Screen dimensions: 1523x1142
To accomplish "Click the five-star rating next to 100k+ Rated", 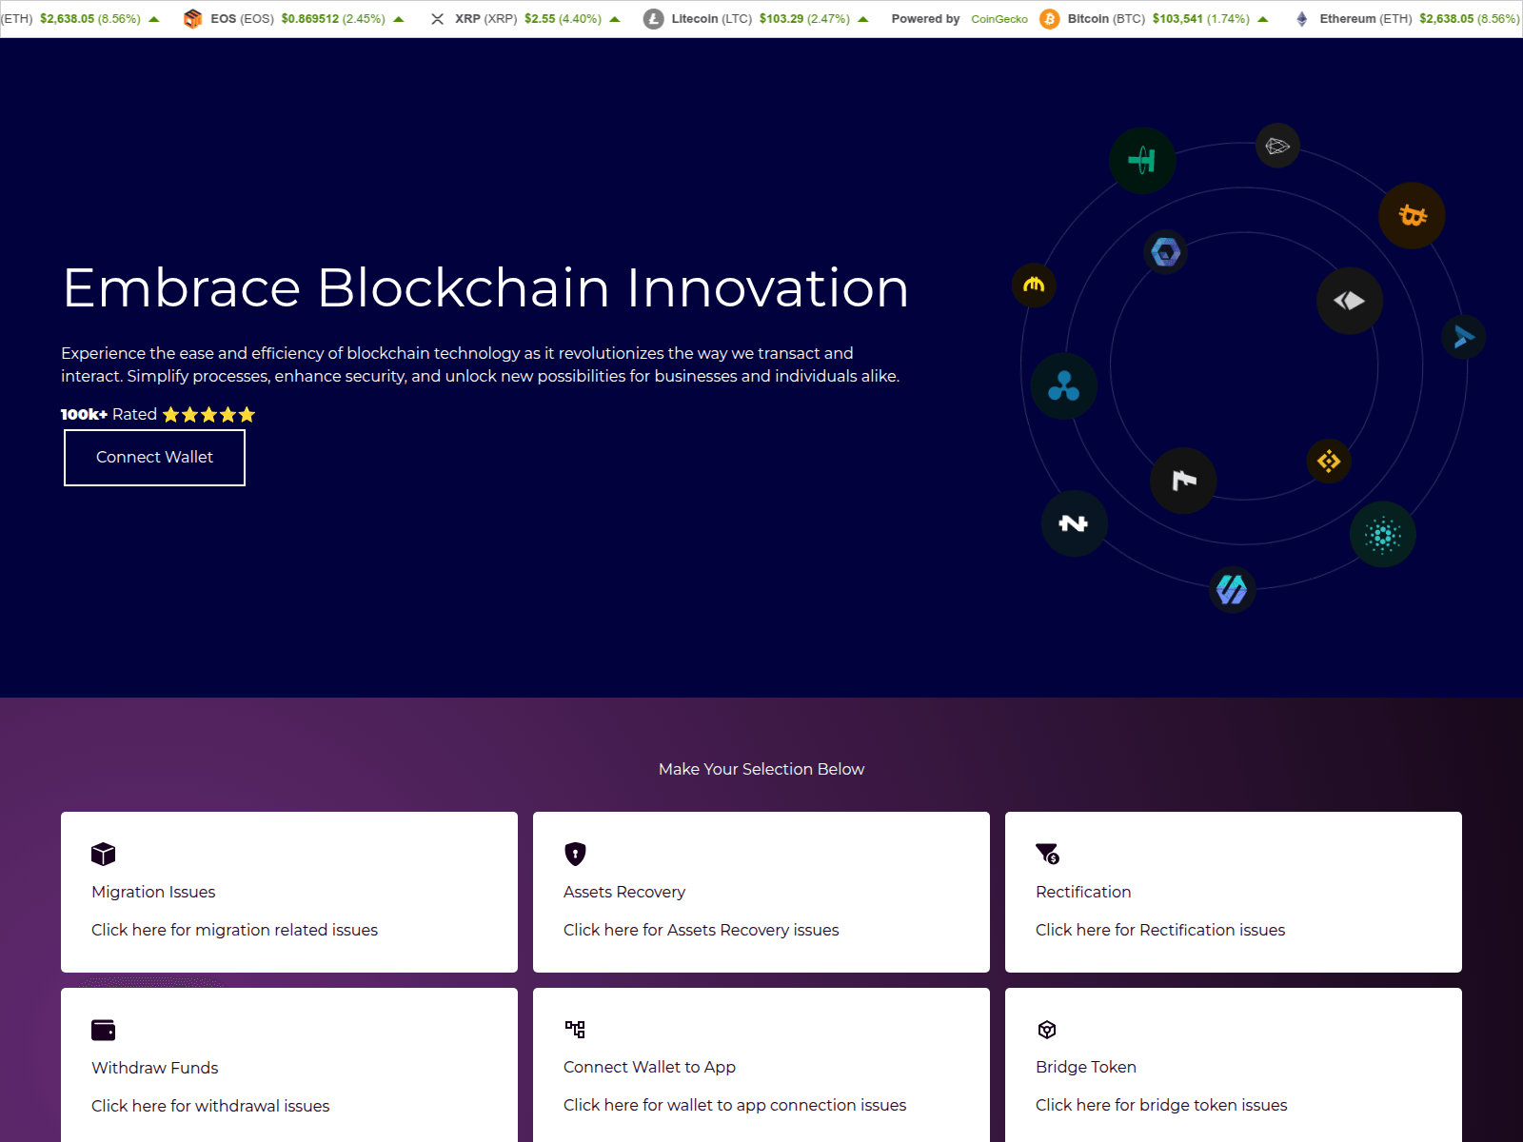I will (208, 414).
